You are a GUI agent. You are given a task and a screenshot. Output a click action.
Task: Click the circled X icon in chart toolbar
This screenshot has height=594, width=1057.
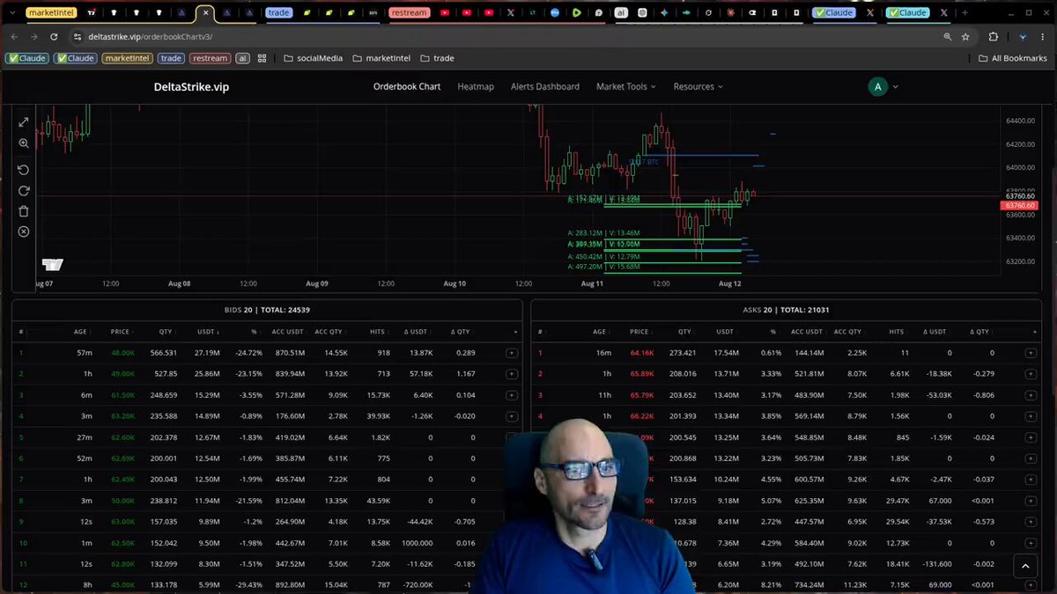pyautogui.click(x=24, y=231)
